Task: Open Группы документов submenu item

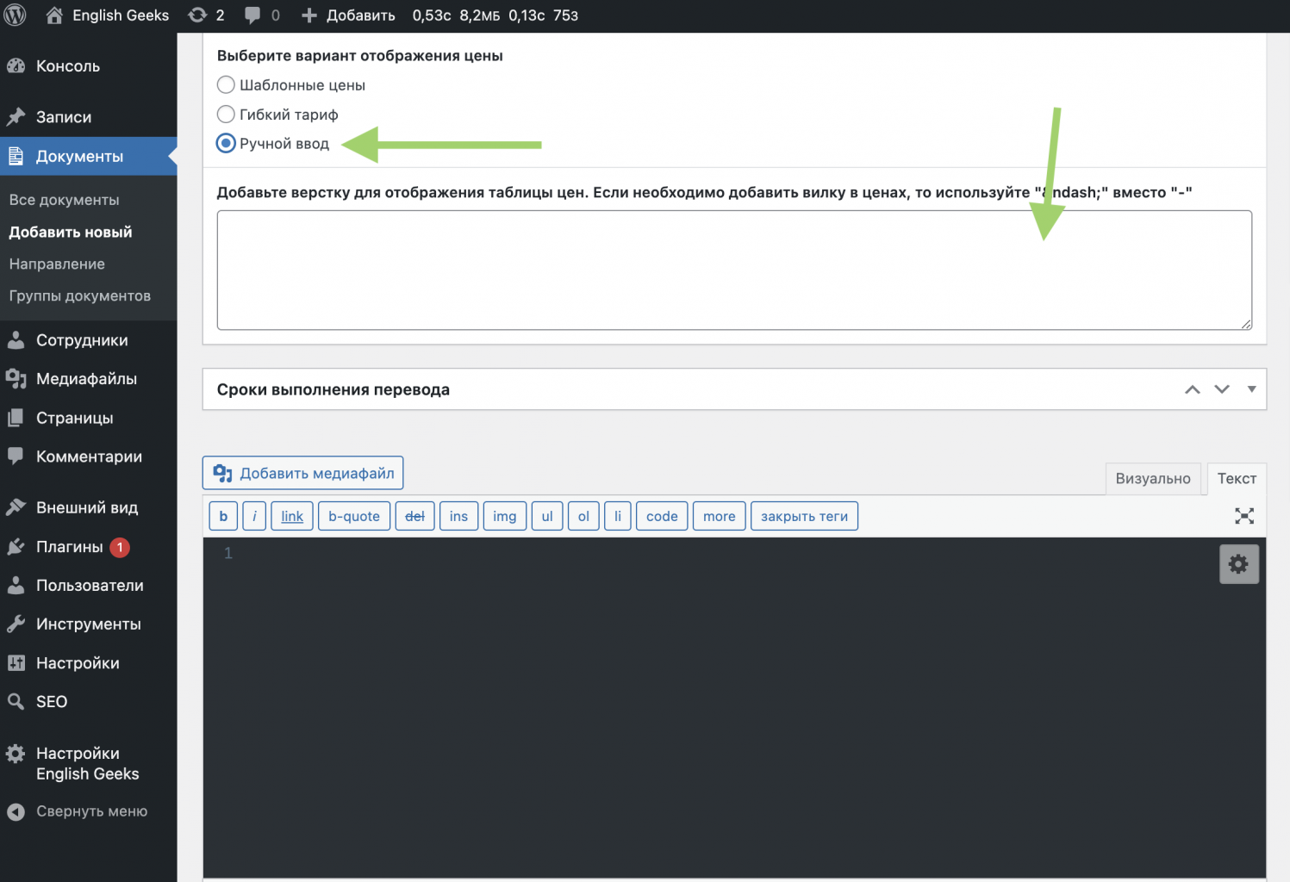Action: click(80, 295)
